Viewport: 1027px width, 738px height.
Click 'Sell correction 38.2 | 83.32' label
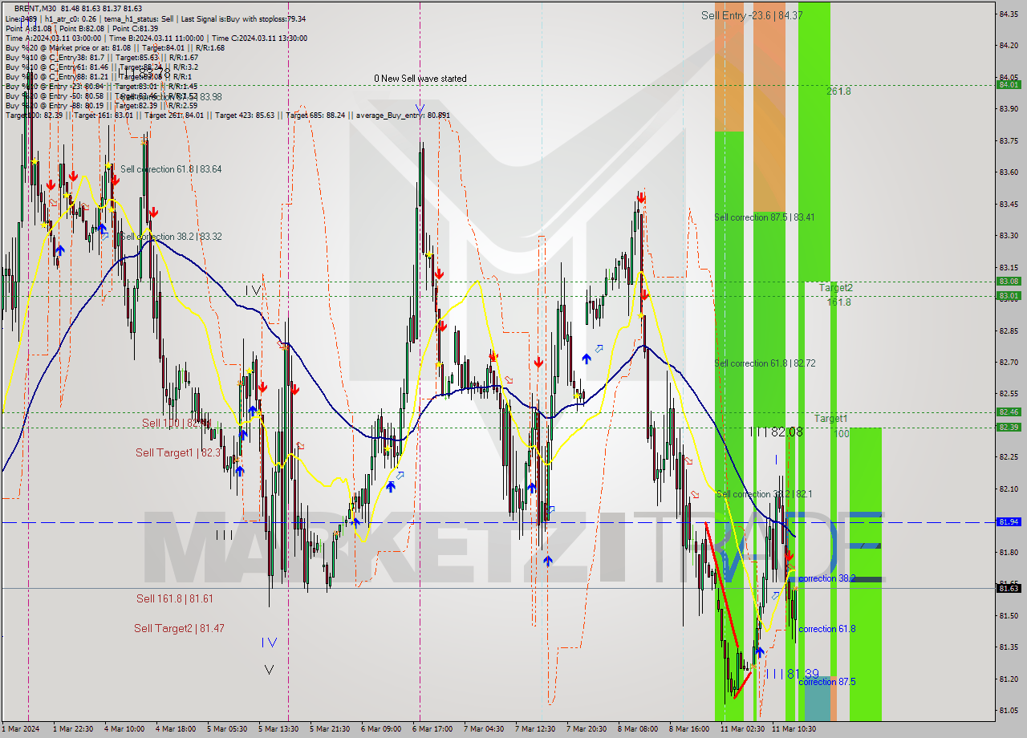(171, 237)
